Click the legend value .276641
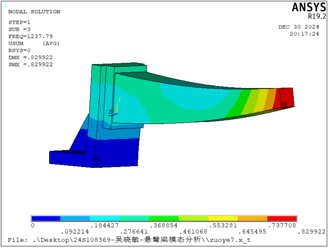 [x=134, y=231]
